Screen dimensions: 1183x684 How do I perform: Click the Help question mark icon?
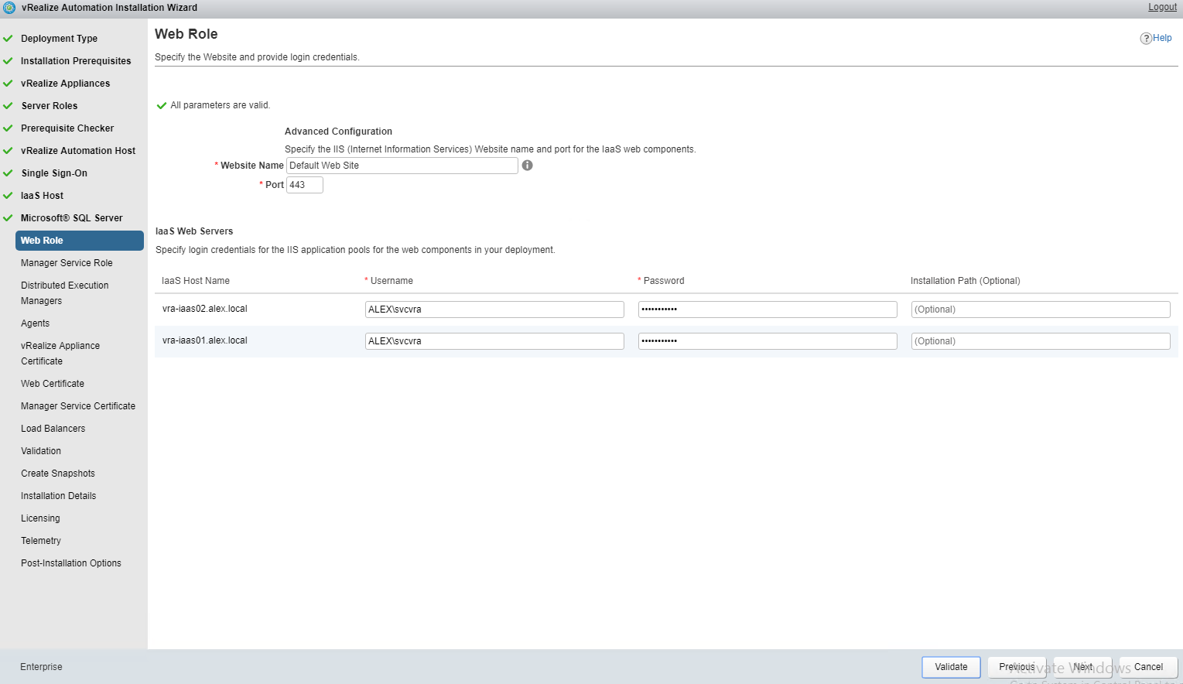(x=1145, y=39)
